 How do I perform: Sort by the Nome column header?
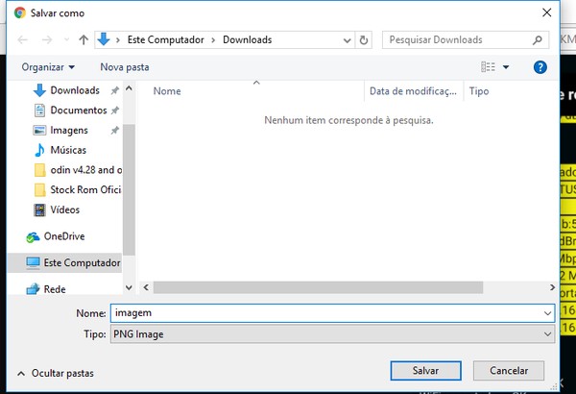pyautogui.click(x=167, y=91)
